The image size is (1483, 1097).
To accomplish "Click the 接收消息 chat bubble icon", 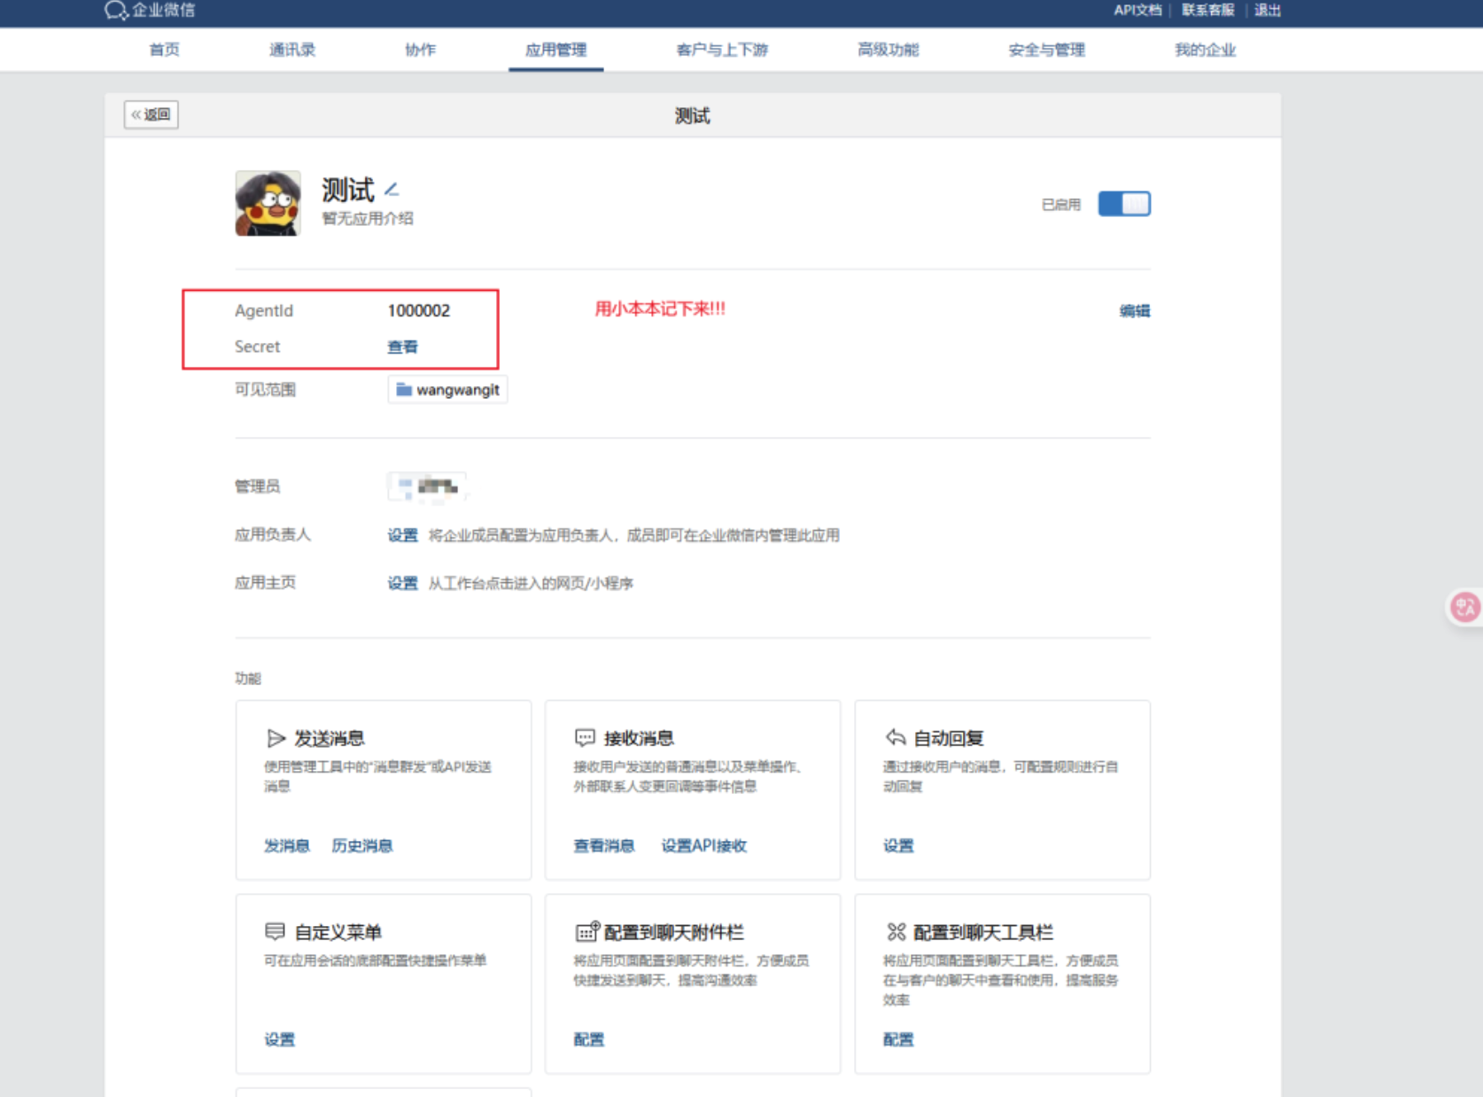I will point(585,738).
